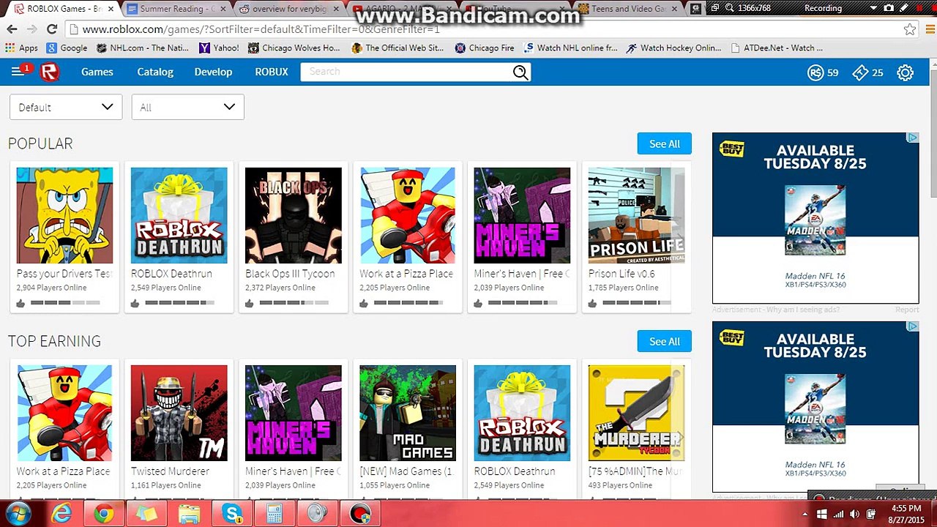
Task: Open the Roblox hamburger navigation menu
Action: click(x=17, y=72)
